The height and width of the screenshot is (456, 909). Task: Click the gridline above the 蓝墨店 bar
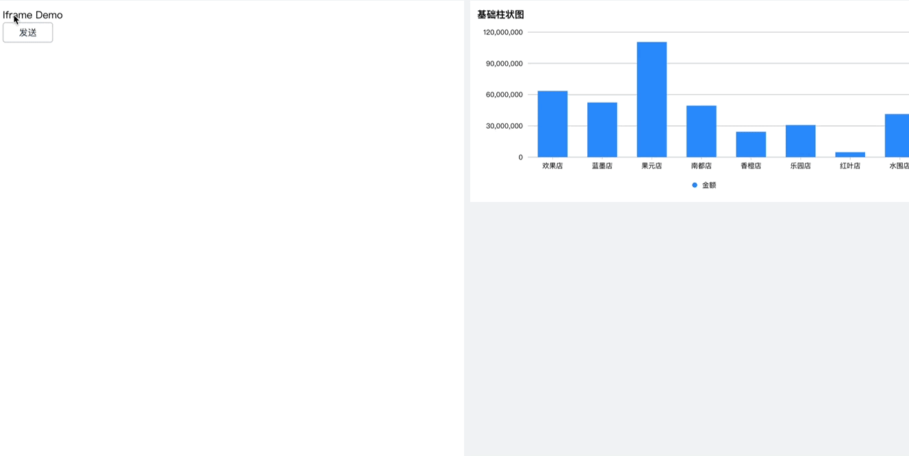click(x=602, y=94)
